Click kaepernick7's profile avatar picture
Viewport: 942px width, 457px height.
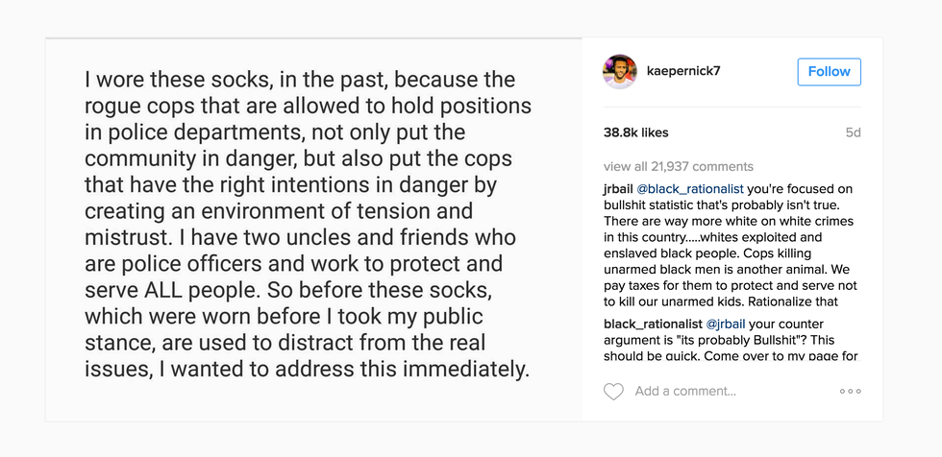pyautogui.click(x=619, y=72)
